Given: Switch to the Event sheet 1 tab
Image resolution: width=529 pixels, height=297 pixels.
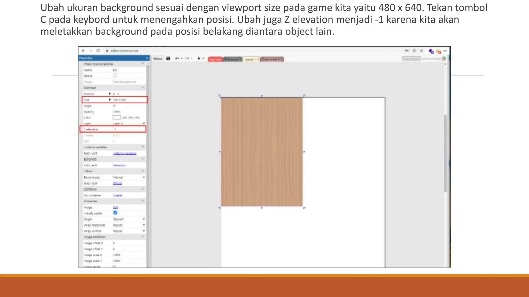Looking at the screenshot, I should [x=272, y=59].
